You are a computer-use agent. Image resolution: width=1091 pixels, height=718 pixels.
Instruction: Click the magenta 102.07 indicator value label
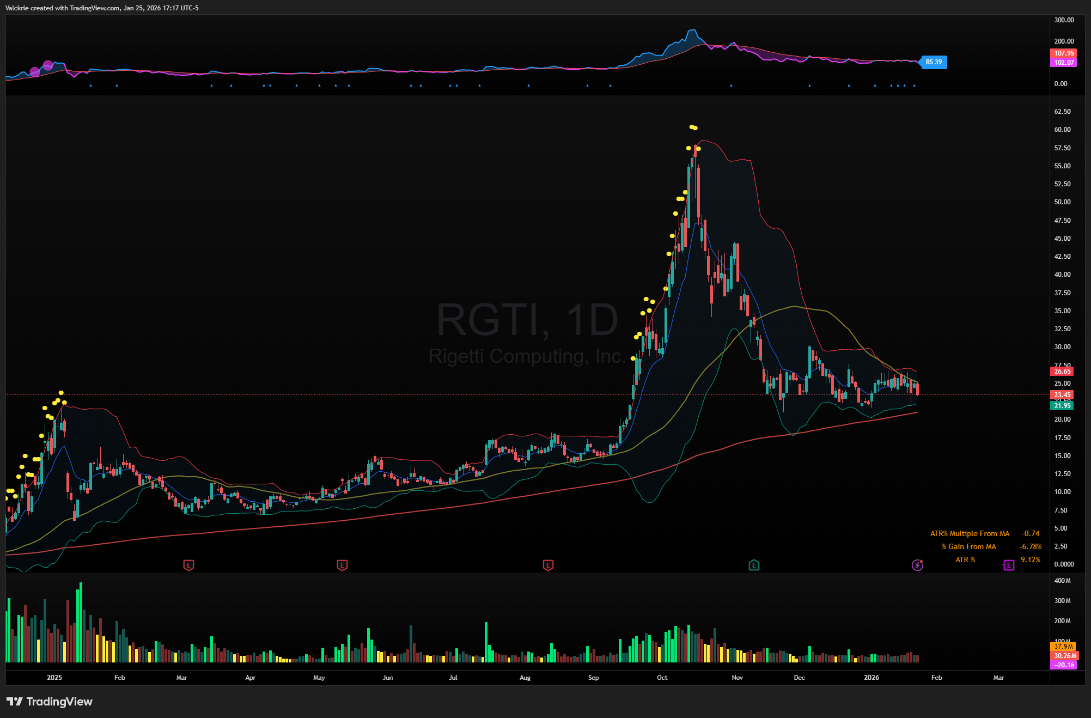tap(1063, 62)
